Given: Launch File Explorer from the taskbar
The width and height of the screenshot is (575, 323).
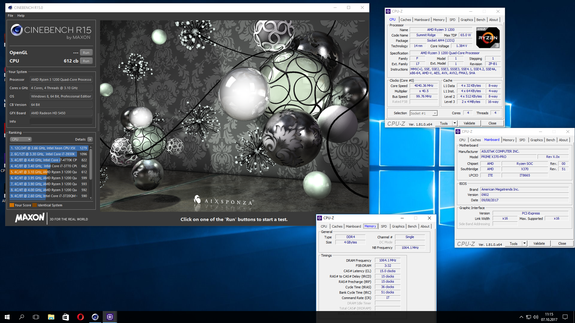Looking at the screenshot, I should coord(51,317).
